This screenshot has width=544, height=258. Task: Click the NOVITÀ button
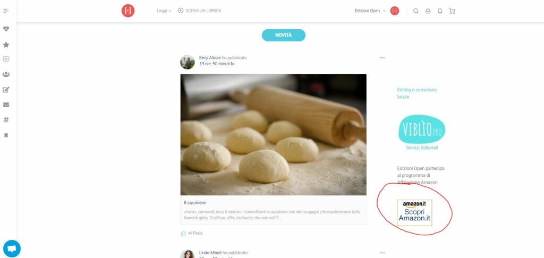284,35
